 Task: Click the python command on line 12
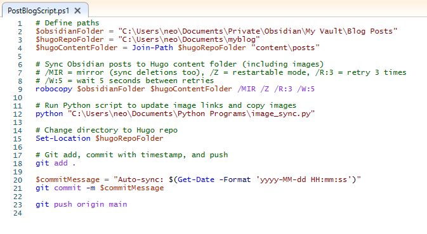49,114
